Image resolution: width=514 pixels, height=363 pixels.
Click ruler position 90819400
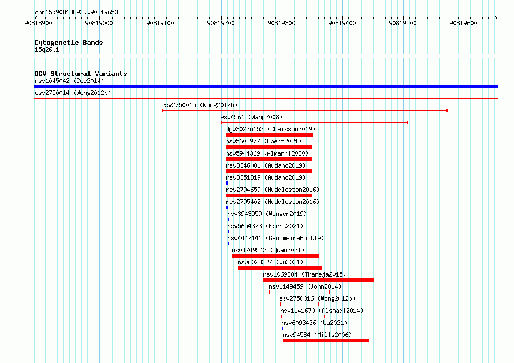(x=342, y=23)
